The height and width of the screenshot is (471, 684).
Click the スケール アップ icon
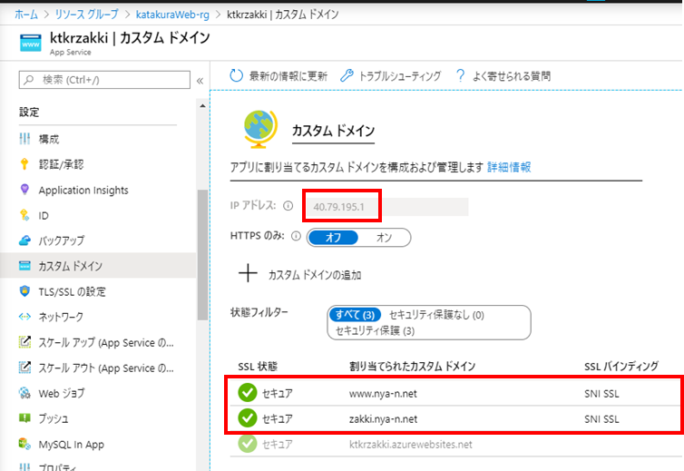point(24,342)
